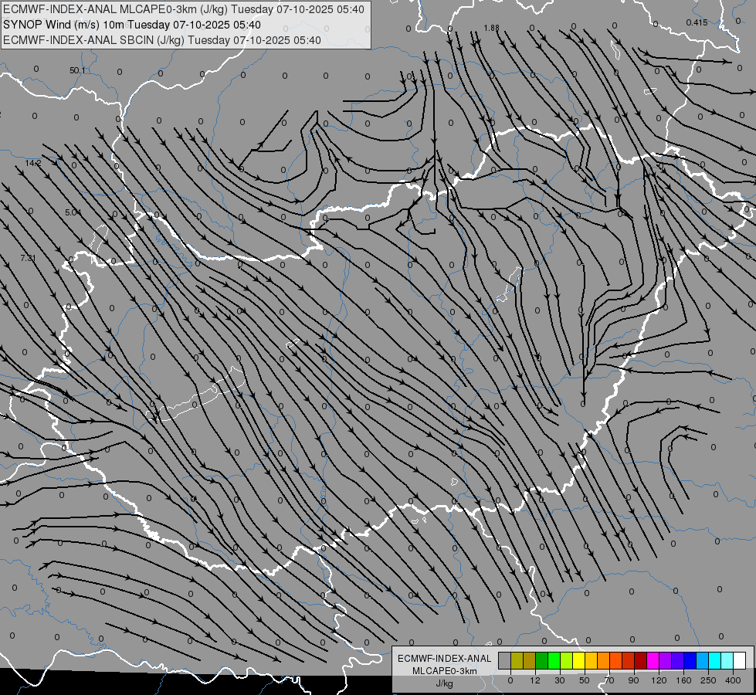Click the pure blue legend swatch
Image resolution: width=756 pixels, height=695 pixels.
(690, 660)
